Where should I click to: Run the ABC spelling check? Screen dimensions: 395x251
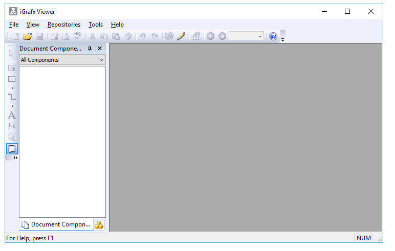[78, 36]
